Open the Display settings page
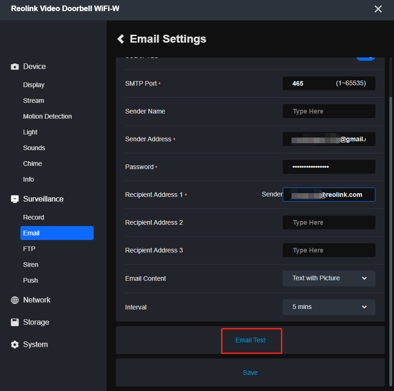 point(34,85)
